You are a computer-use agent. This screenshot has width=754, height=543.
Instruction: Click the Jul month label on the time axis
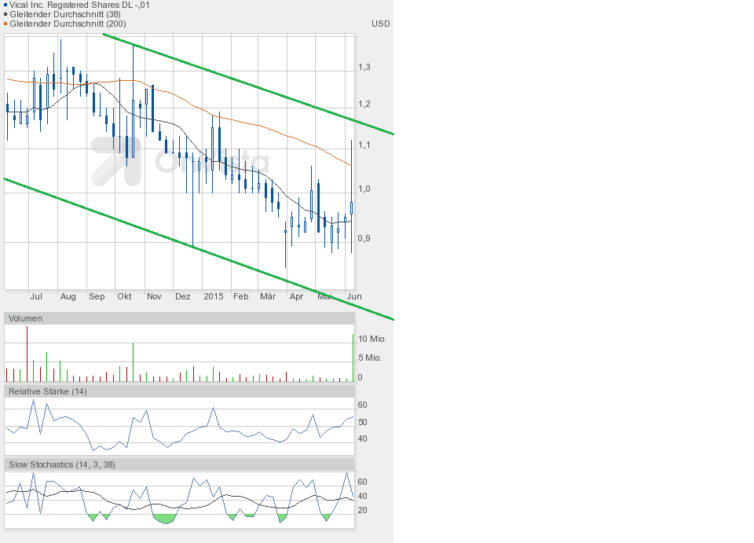pos(36,296)
